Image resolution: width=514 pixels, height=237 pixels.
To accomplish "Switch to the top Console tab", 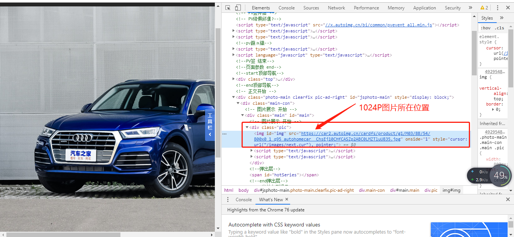I will 287,8.
